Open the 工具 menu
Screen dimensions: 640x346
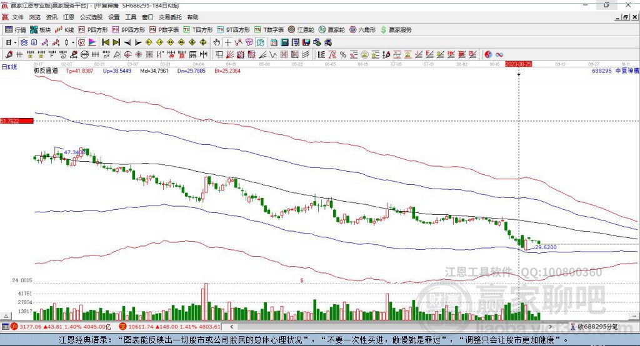pyautogui.click(x=131, y=17)
